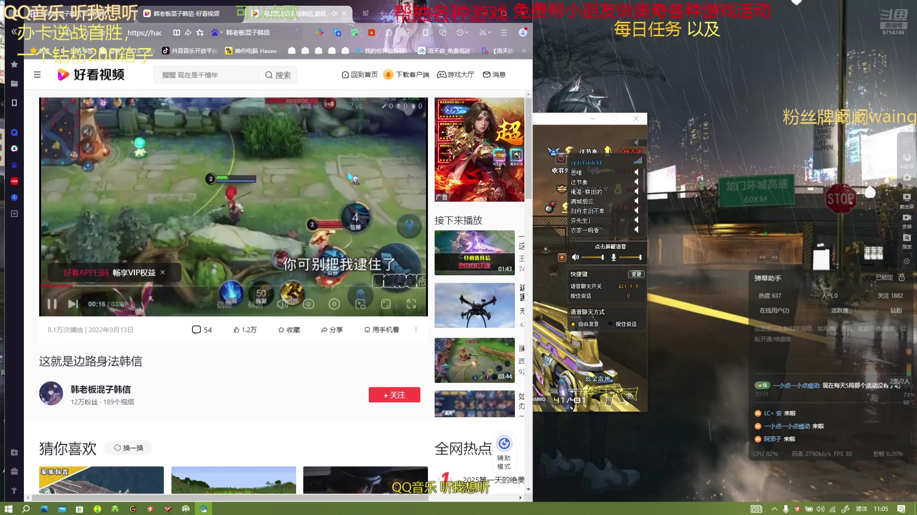Seek on the red video progress bar
This screenshot has height=515, width=917.
234,286
